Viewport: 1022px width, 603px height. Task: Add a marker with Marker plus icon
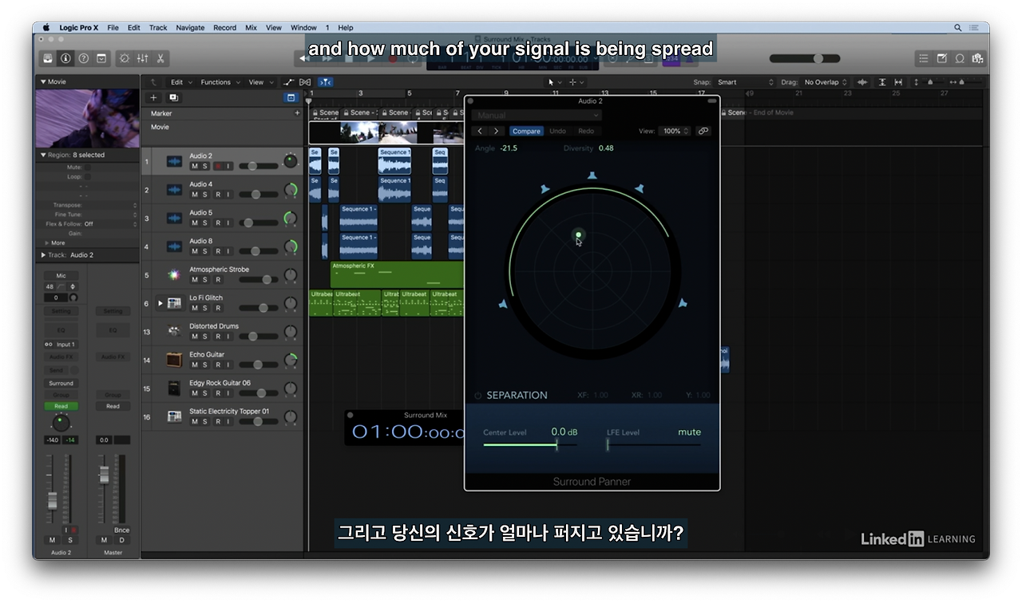point(297,113)
